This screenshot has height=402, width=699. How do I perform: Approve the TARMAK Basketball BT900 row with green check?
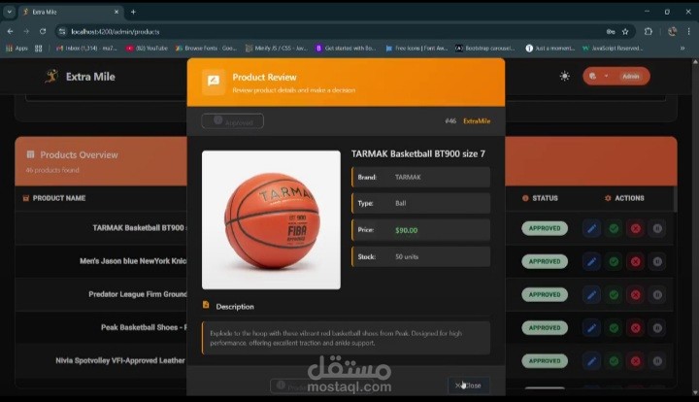(614, 228)
